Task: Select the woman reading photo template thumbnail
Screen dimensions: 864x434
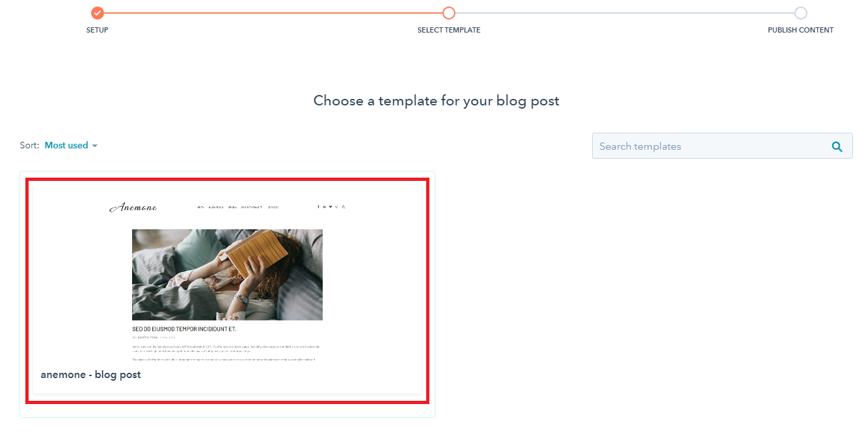Action: 227,275
